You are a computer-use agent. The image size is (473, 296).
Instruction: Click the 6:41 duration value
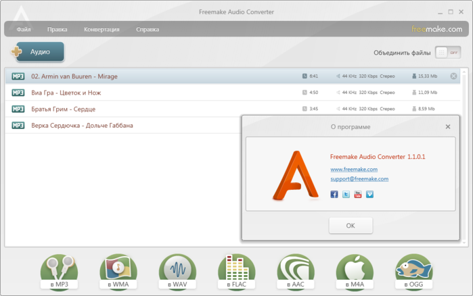[x=314, y=76]
